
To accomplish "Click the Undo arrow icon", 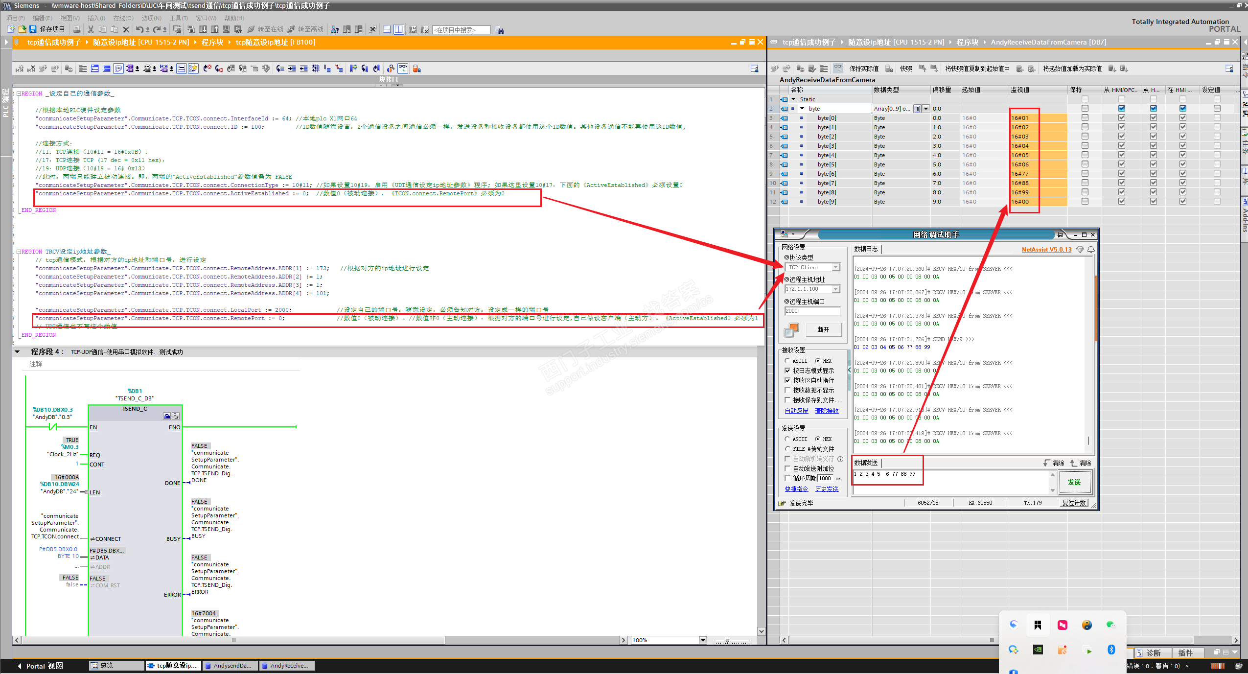I will [139, 29].
